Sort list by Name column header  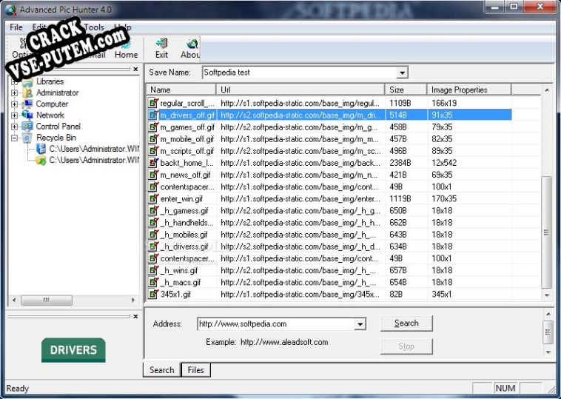(181, 90)
